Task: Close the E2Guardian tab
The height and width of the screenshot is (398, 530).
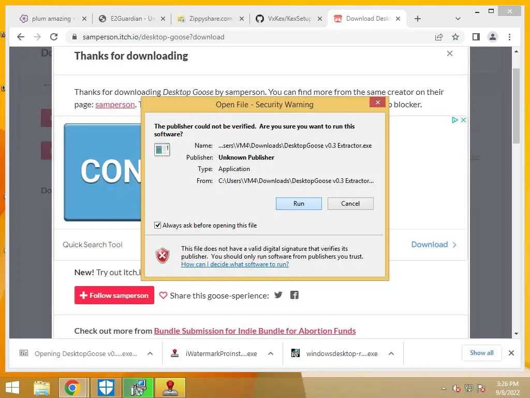Action: pos(163,19)
